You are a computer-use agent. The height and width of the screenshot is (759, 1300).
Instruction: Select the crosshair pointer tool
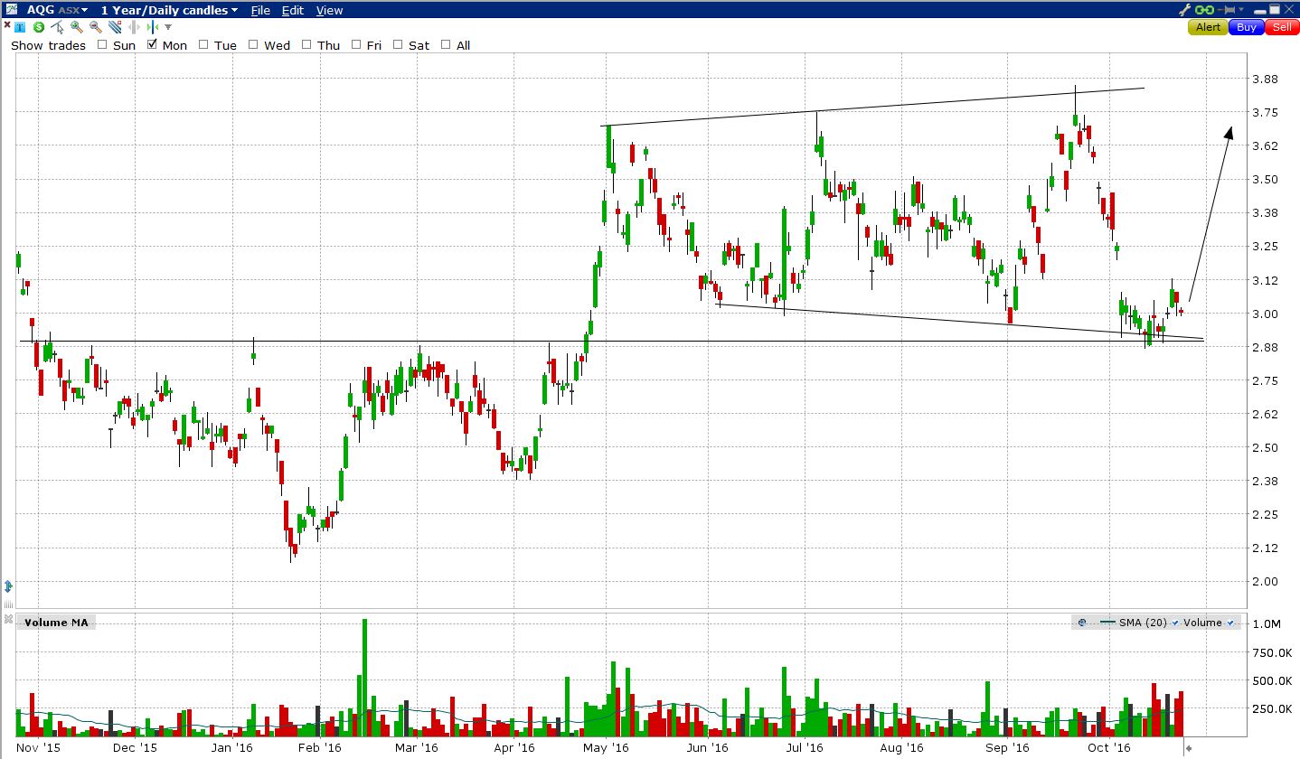pyautogui.click(x=57, y=27)
